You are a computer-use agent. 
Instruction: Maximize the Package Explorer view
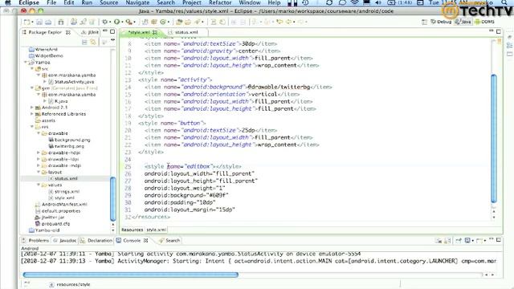(x=112, y=31)
